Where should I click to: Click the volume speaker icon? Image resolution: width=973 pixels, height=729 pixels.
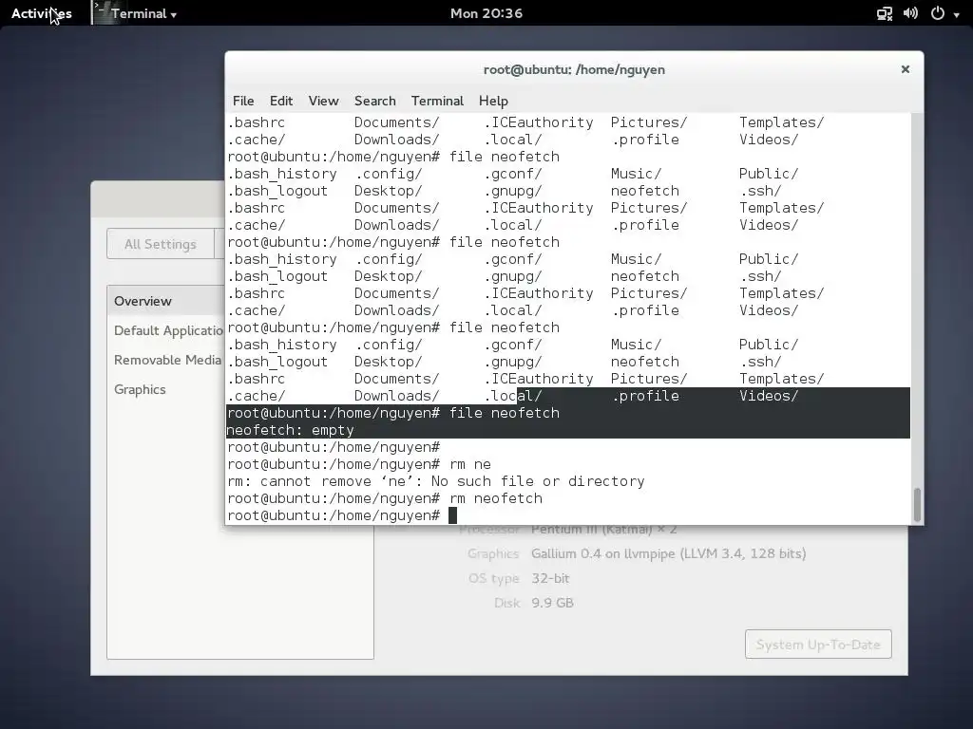(910, 13)
